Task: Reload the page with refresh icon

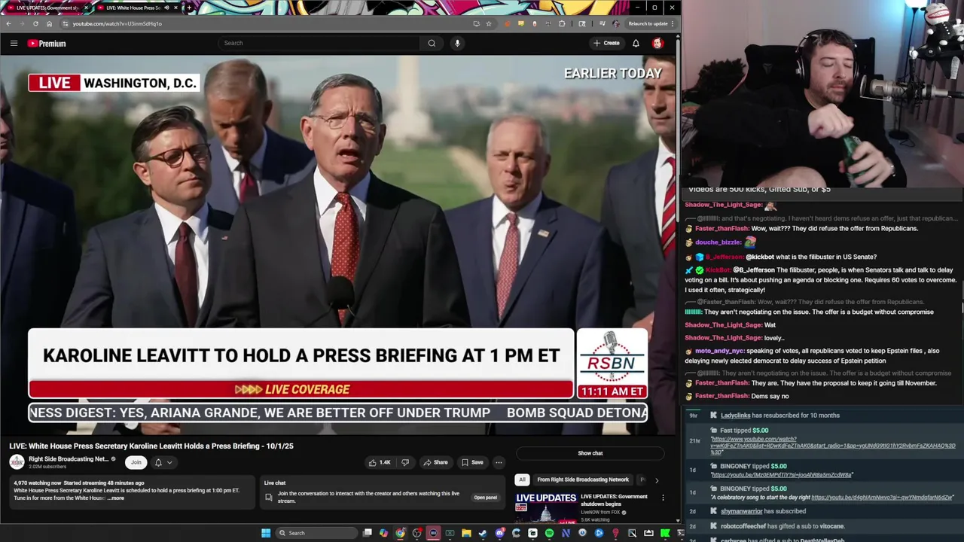Action: (35, 23)
